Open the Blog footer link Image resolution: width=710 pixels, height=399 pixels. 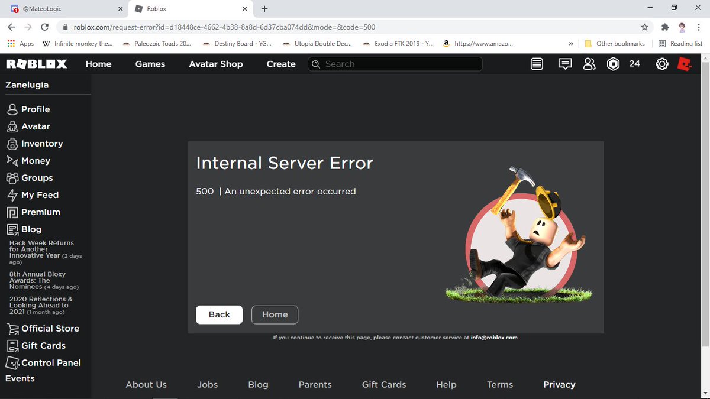tap(258, 384)
